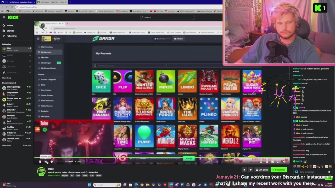
Task: Open the Odablock recommended channel
Action: click(16, 134)
